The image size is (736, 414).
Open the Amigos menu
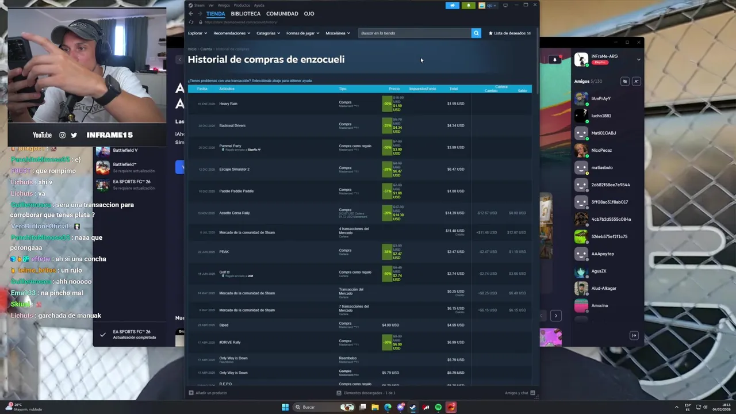[224, 5]
